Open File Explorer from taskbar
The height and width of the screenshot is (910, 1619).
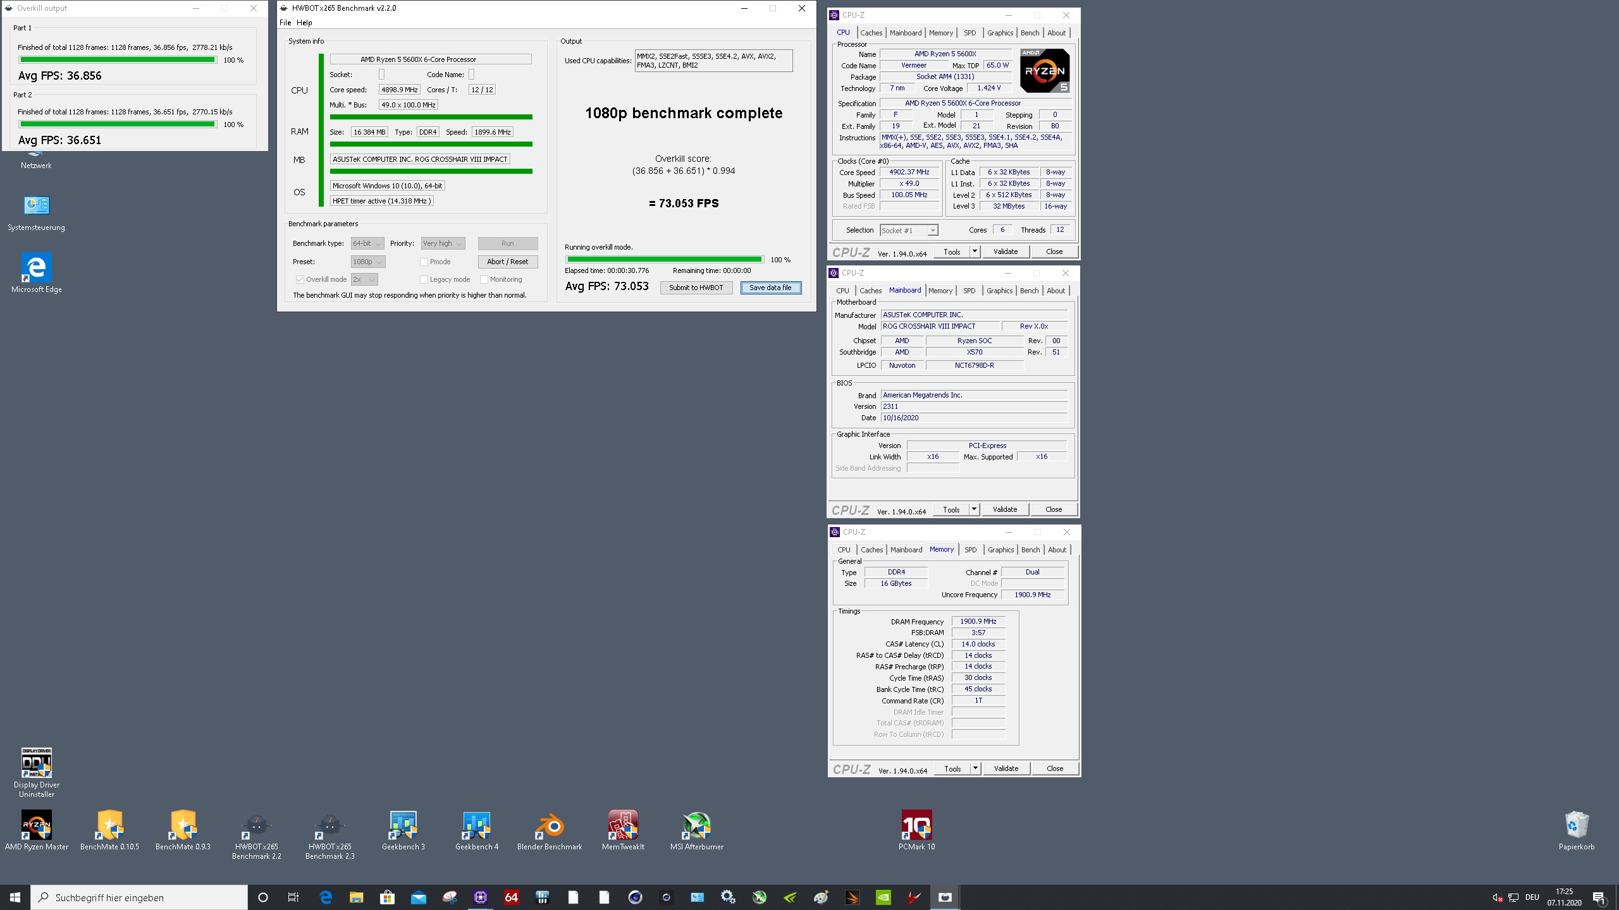point(356,897)
